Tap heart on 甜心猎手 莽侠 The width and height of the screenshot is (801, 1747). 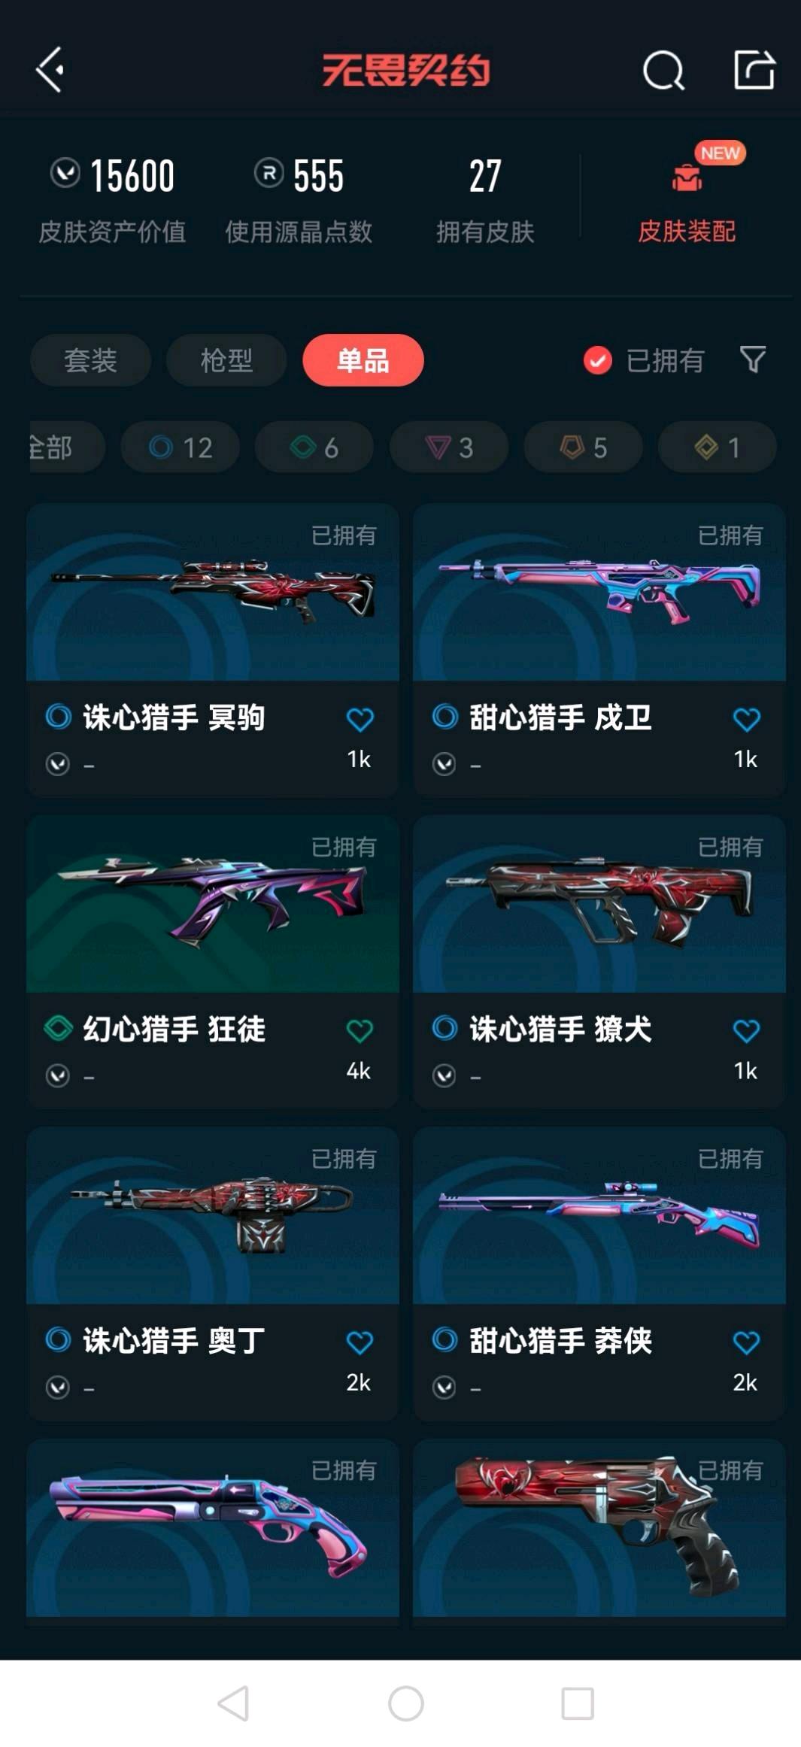(x=746, y=1342)
